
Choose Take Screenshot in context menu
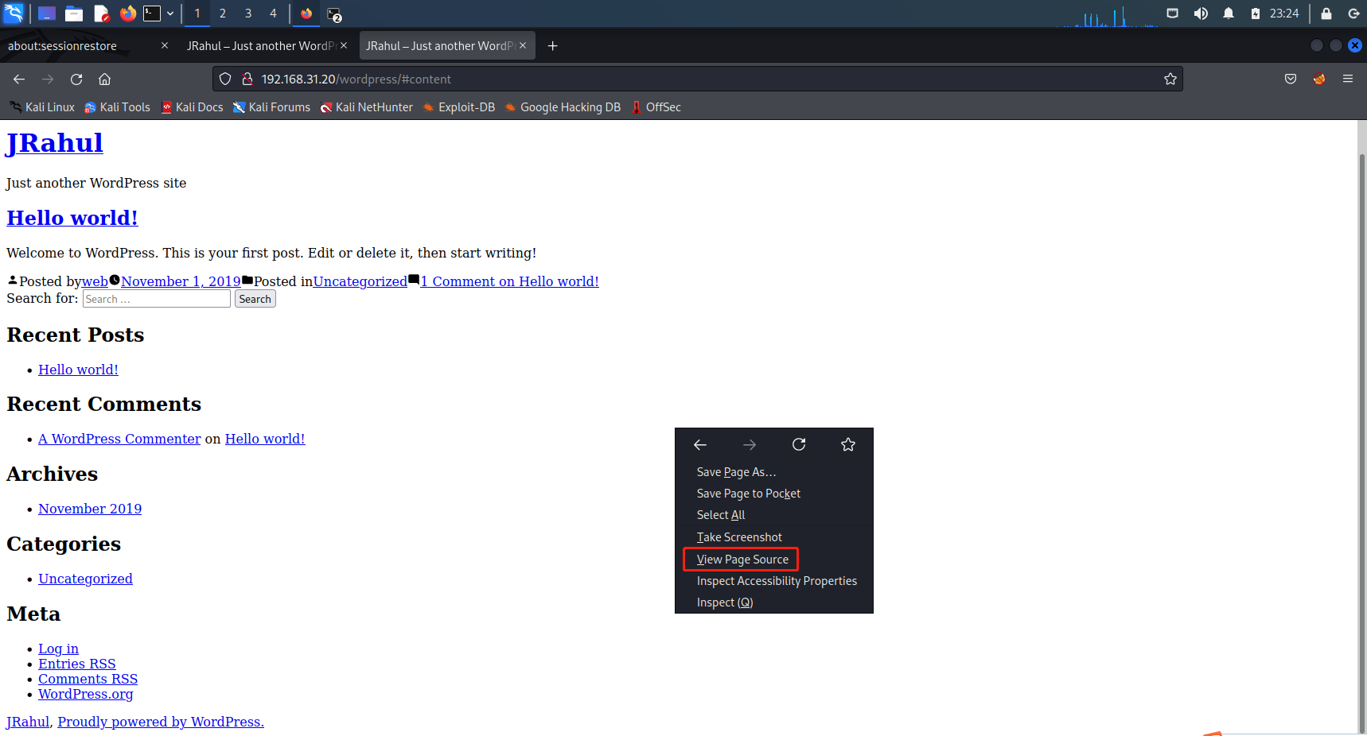[x=774, y=537]
